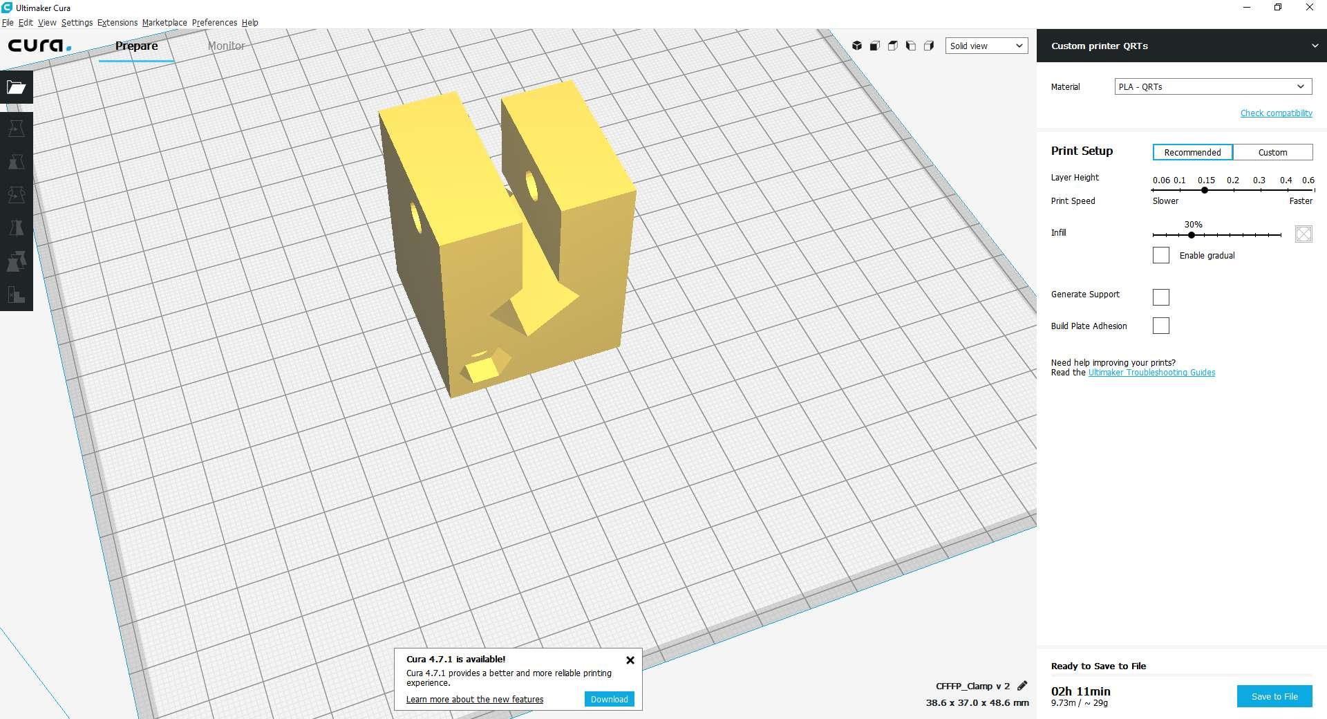
Task: Select Custom print setup mode
Action: click(1272, 152)
